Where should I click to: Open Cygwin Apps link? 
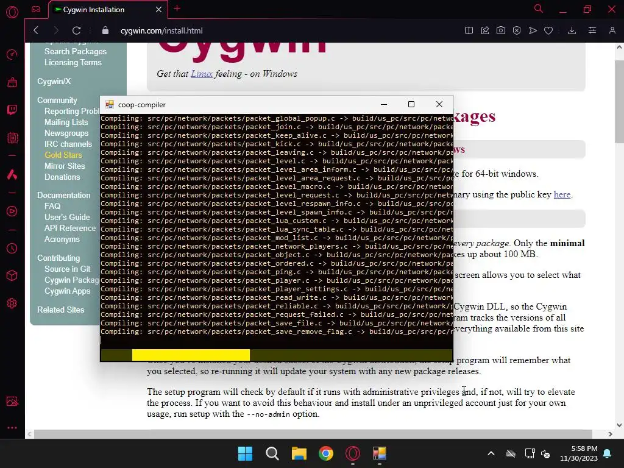pyautogui.click(x=67, y=291)
